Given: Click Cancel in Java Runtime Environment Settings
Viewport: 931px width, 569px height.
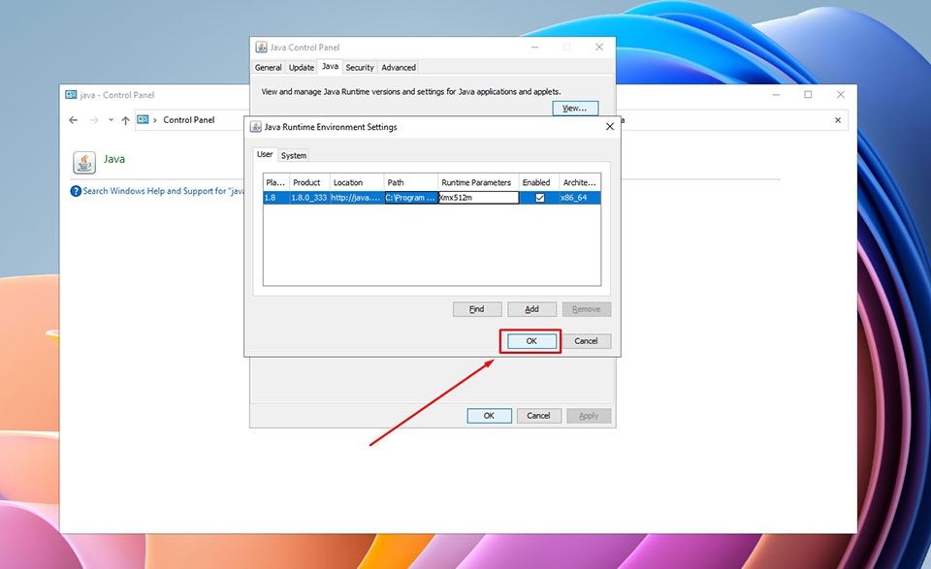Looking at the screenshot, I should (x=586, y=341).
